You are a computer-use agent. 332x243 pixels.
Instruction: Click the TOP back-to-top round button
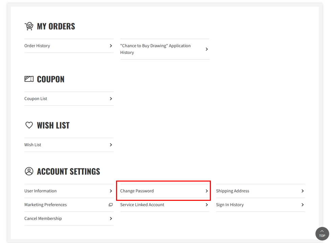tap(322, 234)
